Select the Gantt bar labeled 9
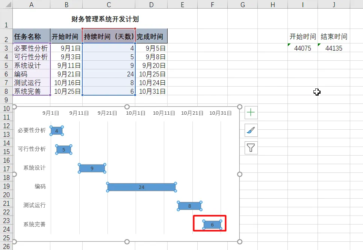Viewport: 363px width, 250px height. click(92, 168)
